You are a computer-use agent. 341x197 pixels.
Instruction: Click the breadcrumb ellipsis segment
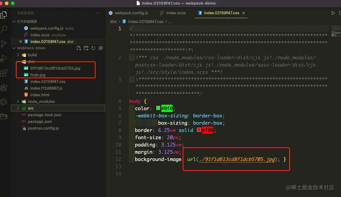pos(170,22)
